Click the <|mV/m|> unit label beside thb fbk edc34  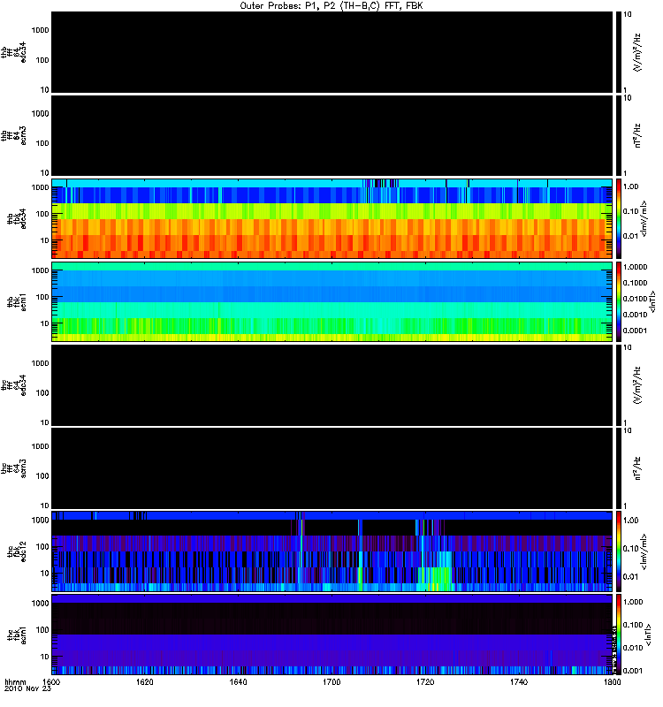pos(644,218)
